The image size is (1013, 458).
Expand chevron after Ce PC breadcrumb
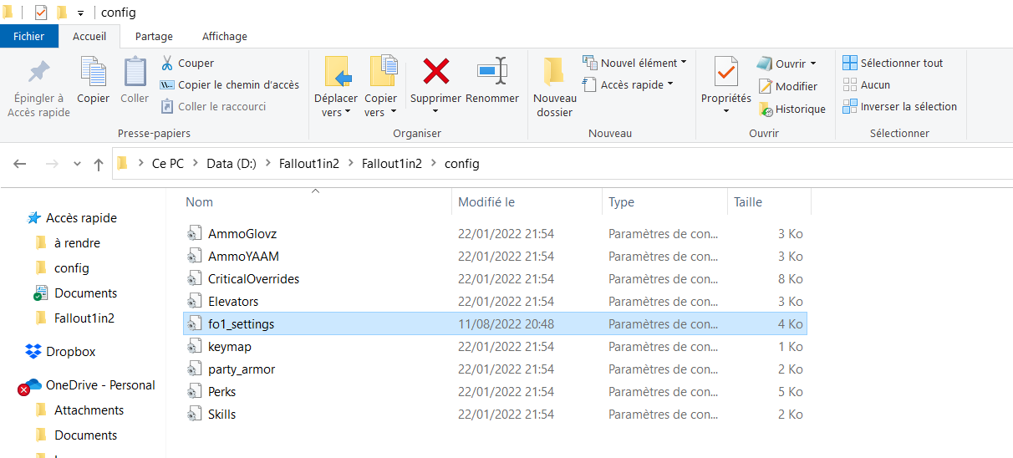click(x=195, y=164)
